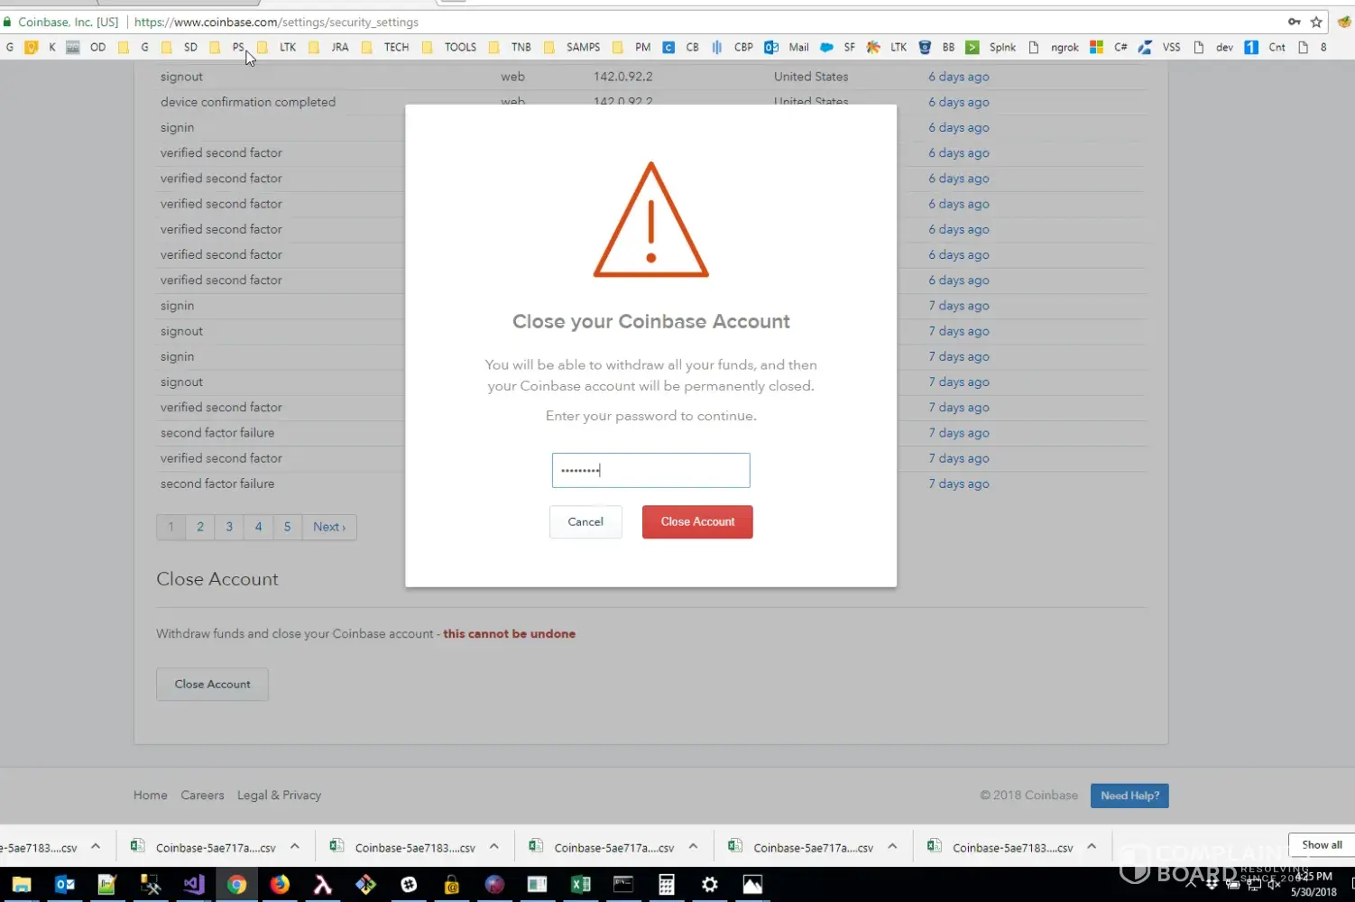Open the ngrok bookmark
The image size is (1355, 902).
click(1054, 47)
